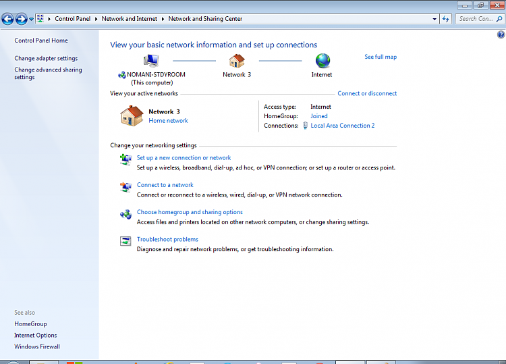This screenshot has height=364, width=506.
Task: Click Connect to a network link
Action: (165, 185)
